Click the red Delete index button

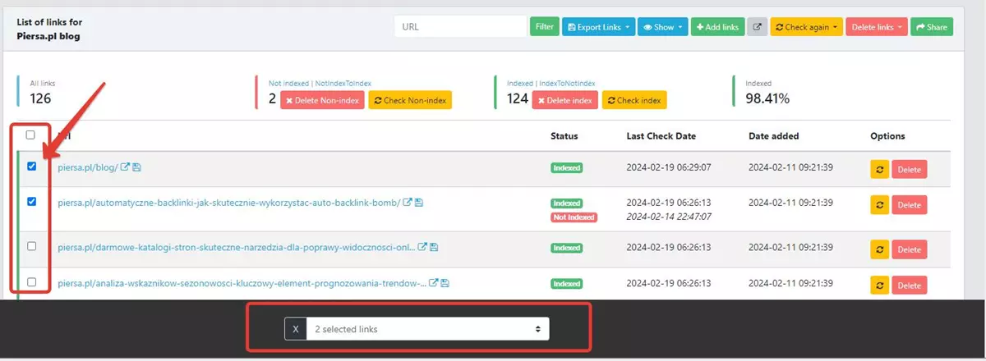564,100
